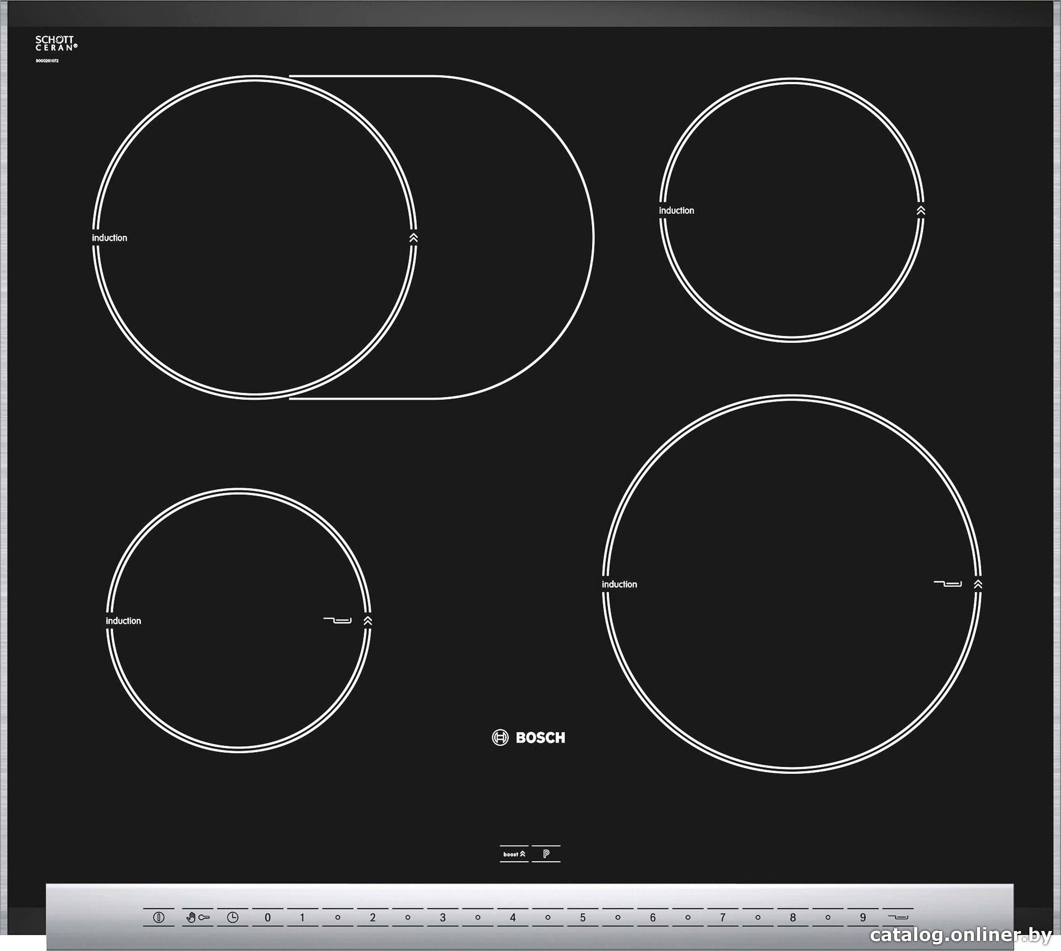Set power level 8
This screenshot has height=951, width=1061.
[793, 917]
